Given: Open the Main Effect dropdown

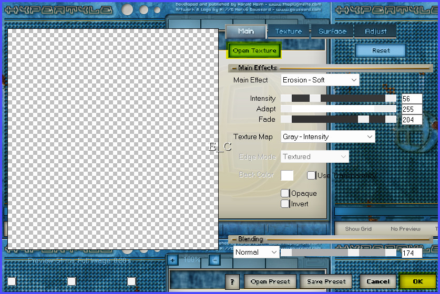Looking at the screenshot, I should pyautogui.click(x=320, y=80).
